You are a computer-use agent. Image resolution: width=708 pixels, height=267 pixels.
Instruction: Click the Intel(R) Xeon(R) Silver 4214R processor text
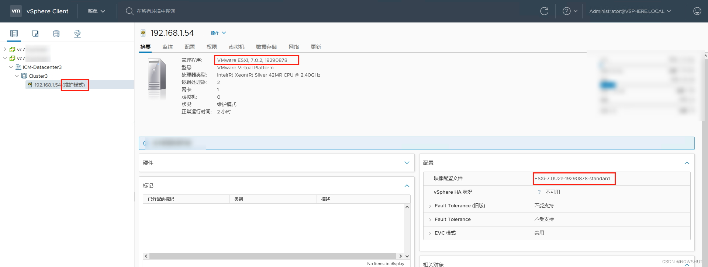[269, 75]
